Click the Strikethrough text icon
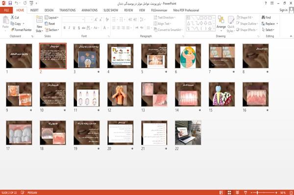 coord(84,28)
